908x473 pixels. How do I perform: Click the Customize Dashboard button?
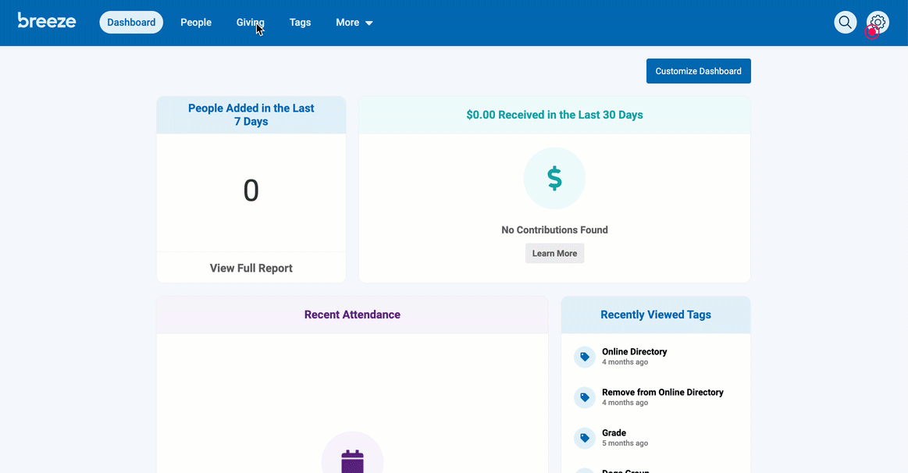699,71
